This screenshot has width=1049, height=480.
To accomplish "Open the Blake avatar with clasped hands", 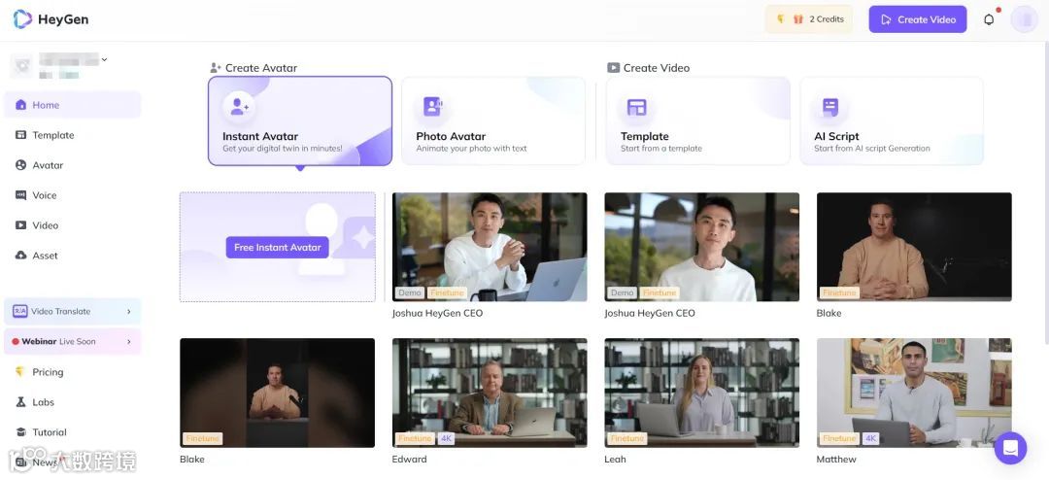I will coord(914,247).
